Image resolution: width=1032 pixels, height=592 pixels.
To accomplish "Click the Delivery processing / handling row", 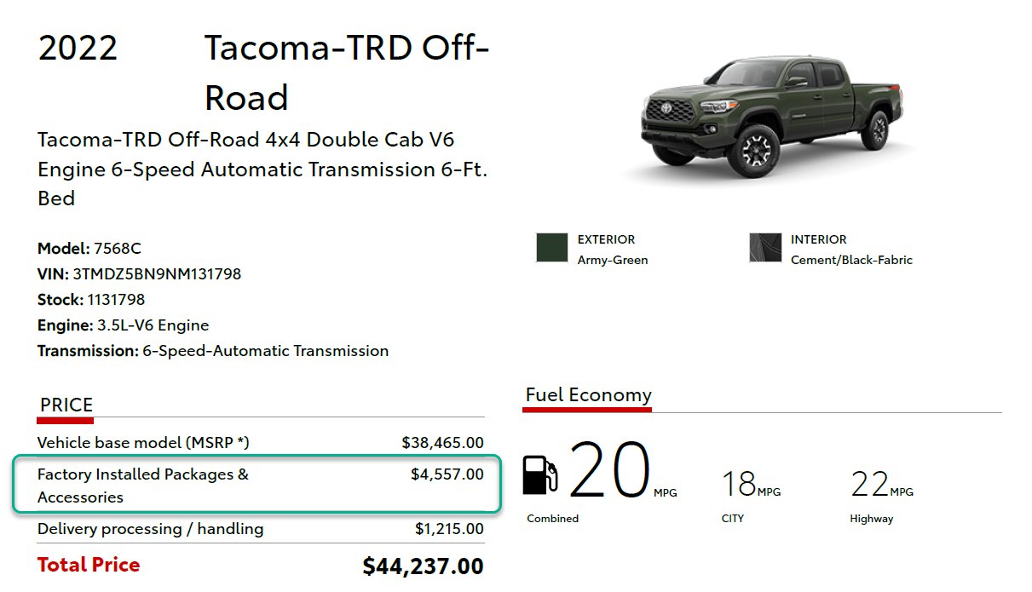I will [261, 529].
